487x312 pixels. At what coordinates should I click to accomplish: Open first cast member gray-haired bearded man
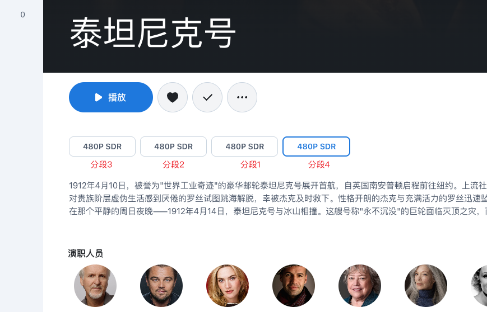pos(95,285)
